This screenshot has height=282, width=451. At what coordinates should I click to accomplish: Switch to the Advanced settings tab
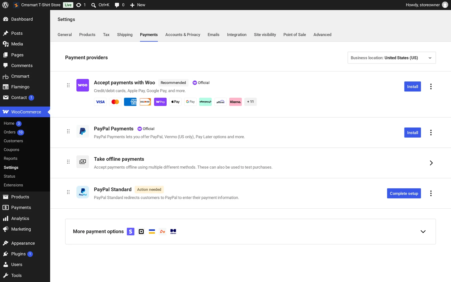(x=322, y=35)
